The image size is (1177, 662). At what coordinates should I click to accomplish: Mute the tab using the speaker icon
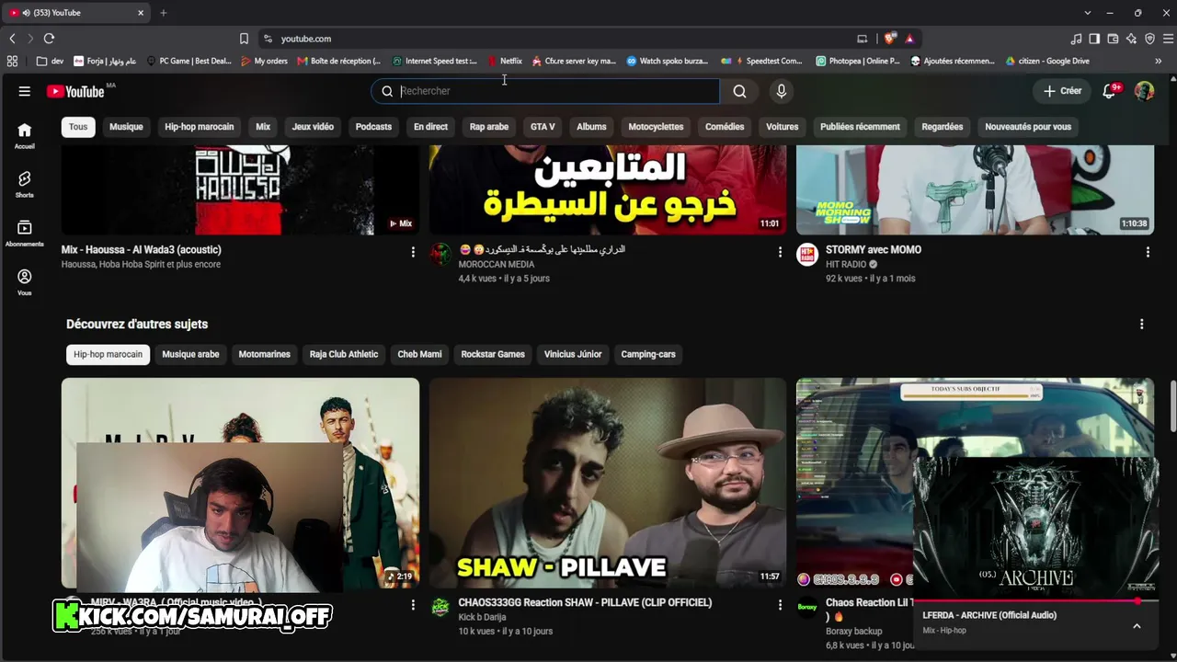tap(26, 13)
